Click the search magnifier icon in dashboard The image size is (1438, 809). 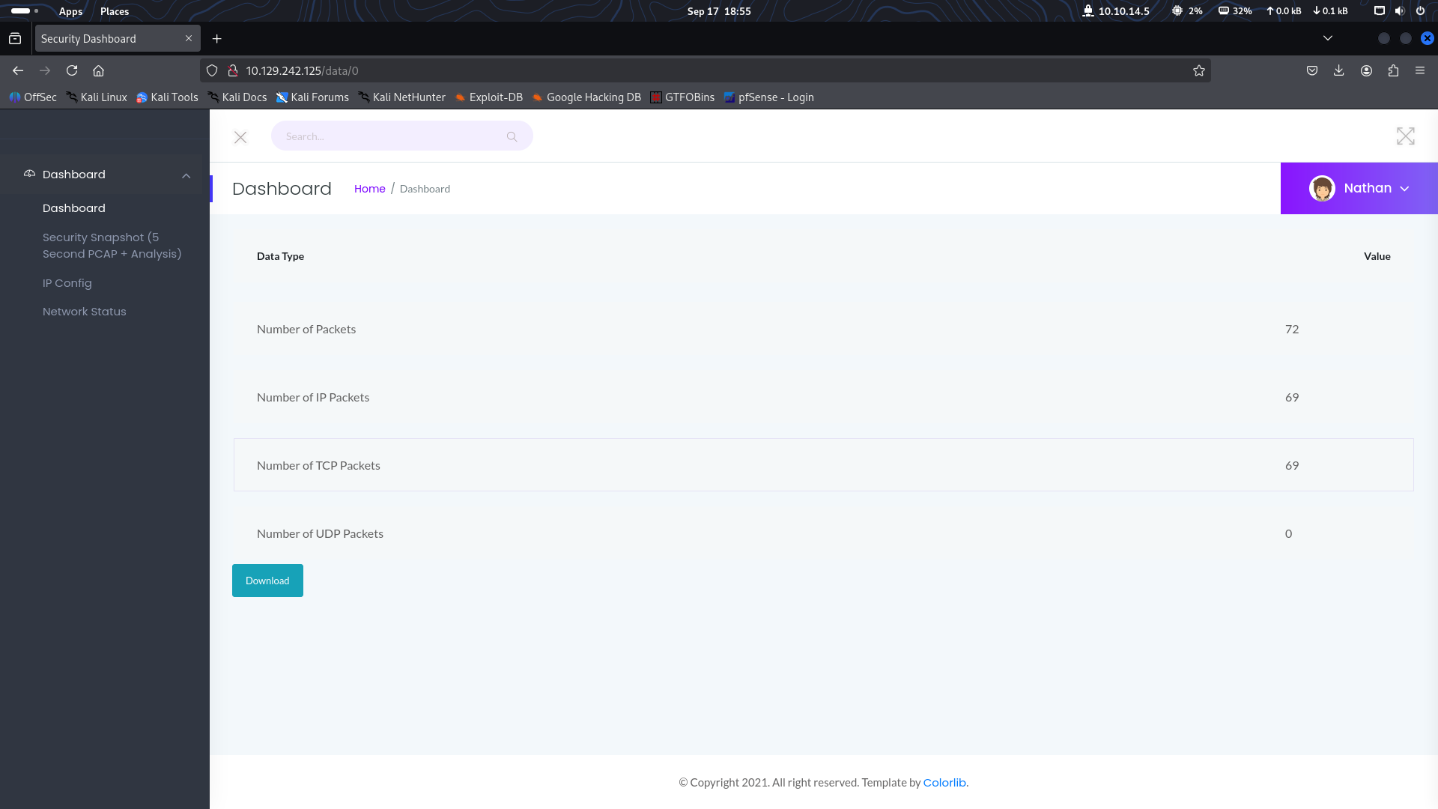click(x=512, y=136)
